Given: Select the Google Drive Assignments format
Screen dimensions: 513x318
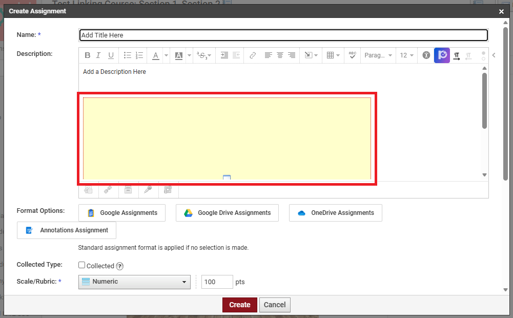Looking at the screenshot, I should (x=227, y=213).
